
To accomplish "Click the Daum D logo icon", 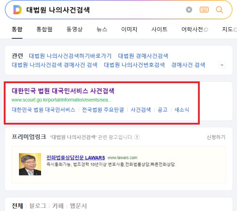I will pos(17,9).
